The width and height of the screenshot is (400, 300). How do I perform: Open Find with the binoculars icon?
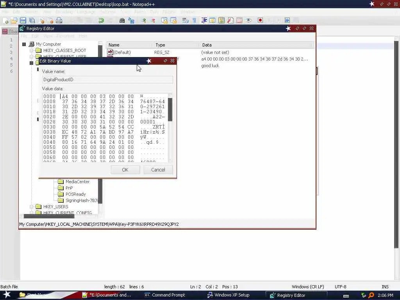click(122, 20)
